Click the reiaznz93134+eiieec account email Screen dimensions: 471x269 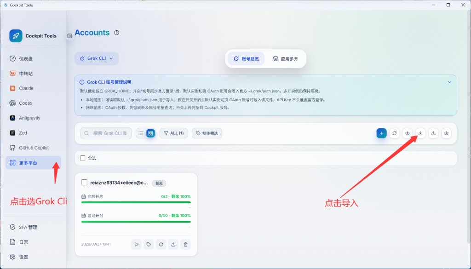(x=119, y=183)
